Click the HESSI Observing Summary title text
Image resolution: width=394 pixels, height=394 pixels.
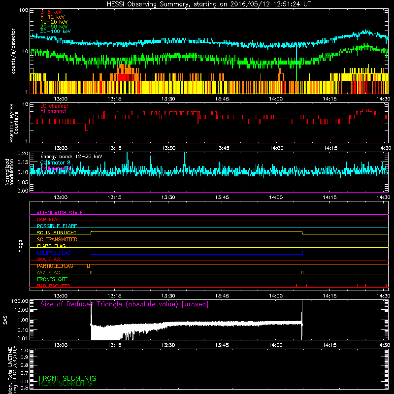click(209, 4)
